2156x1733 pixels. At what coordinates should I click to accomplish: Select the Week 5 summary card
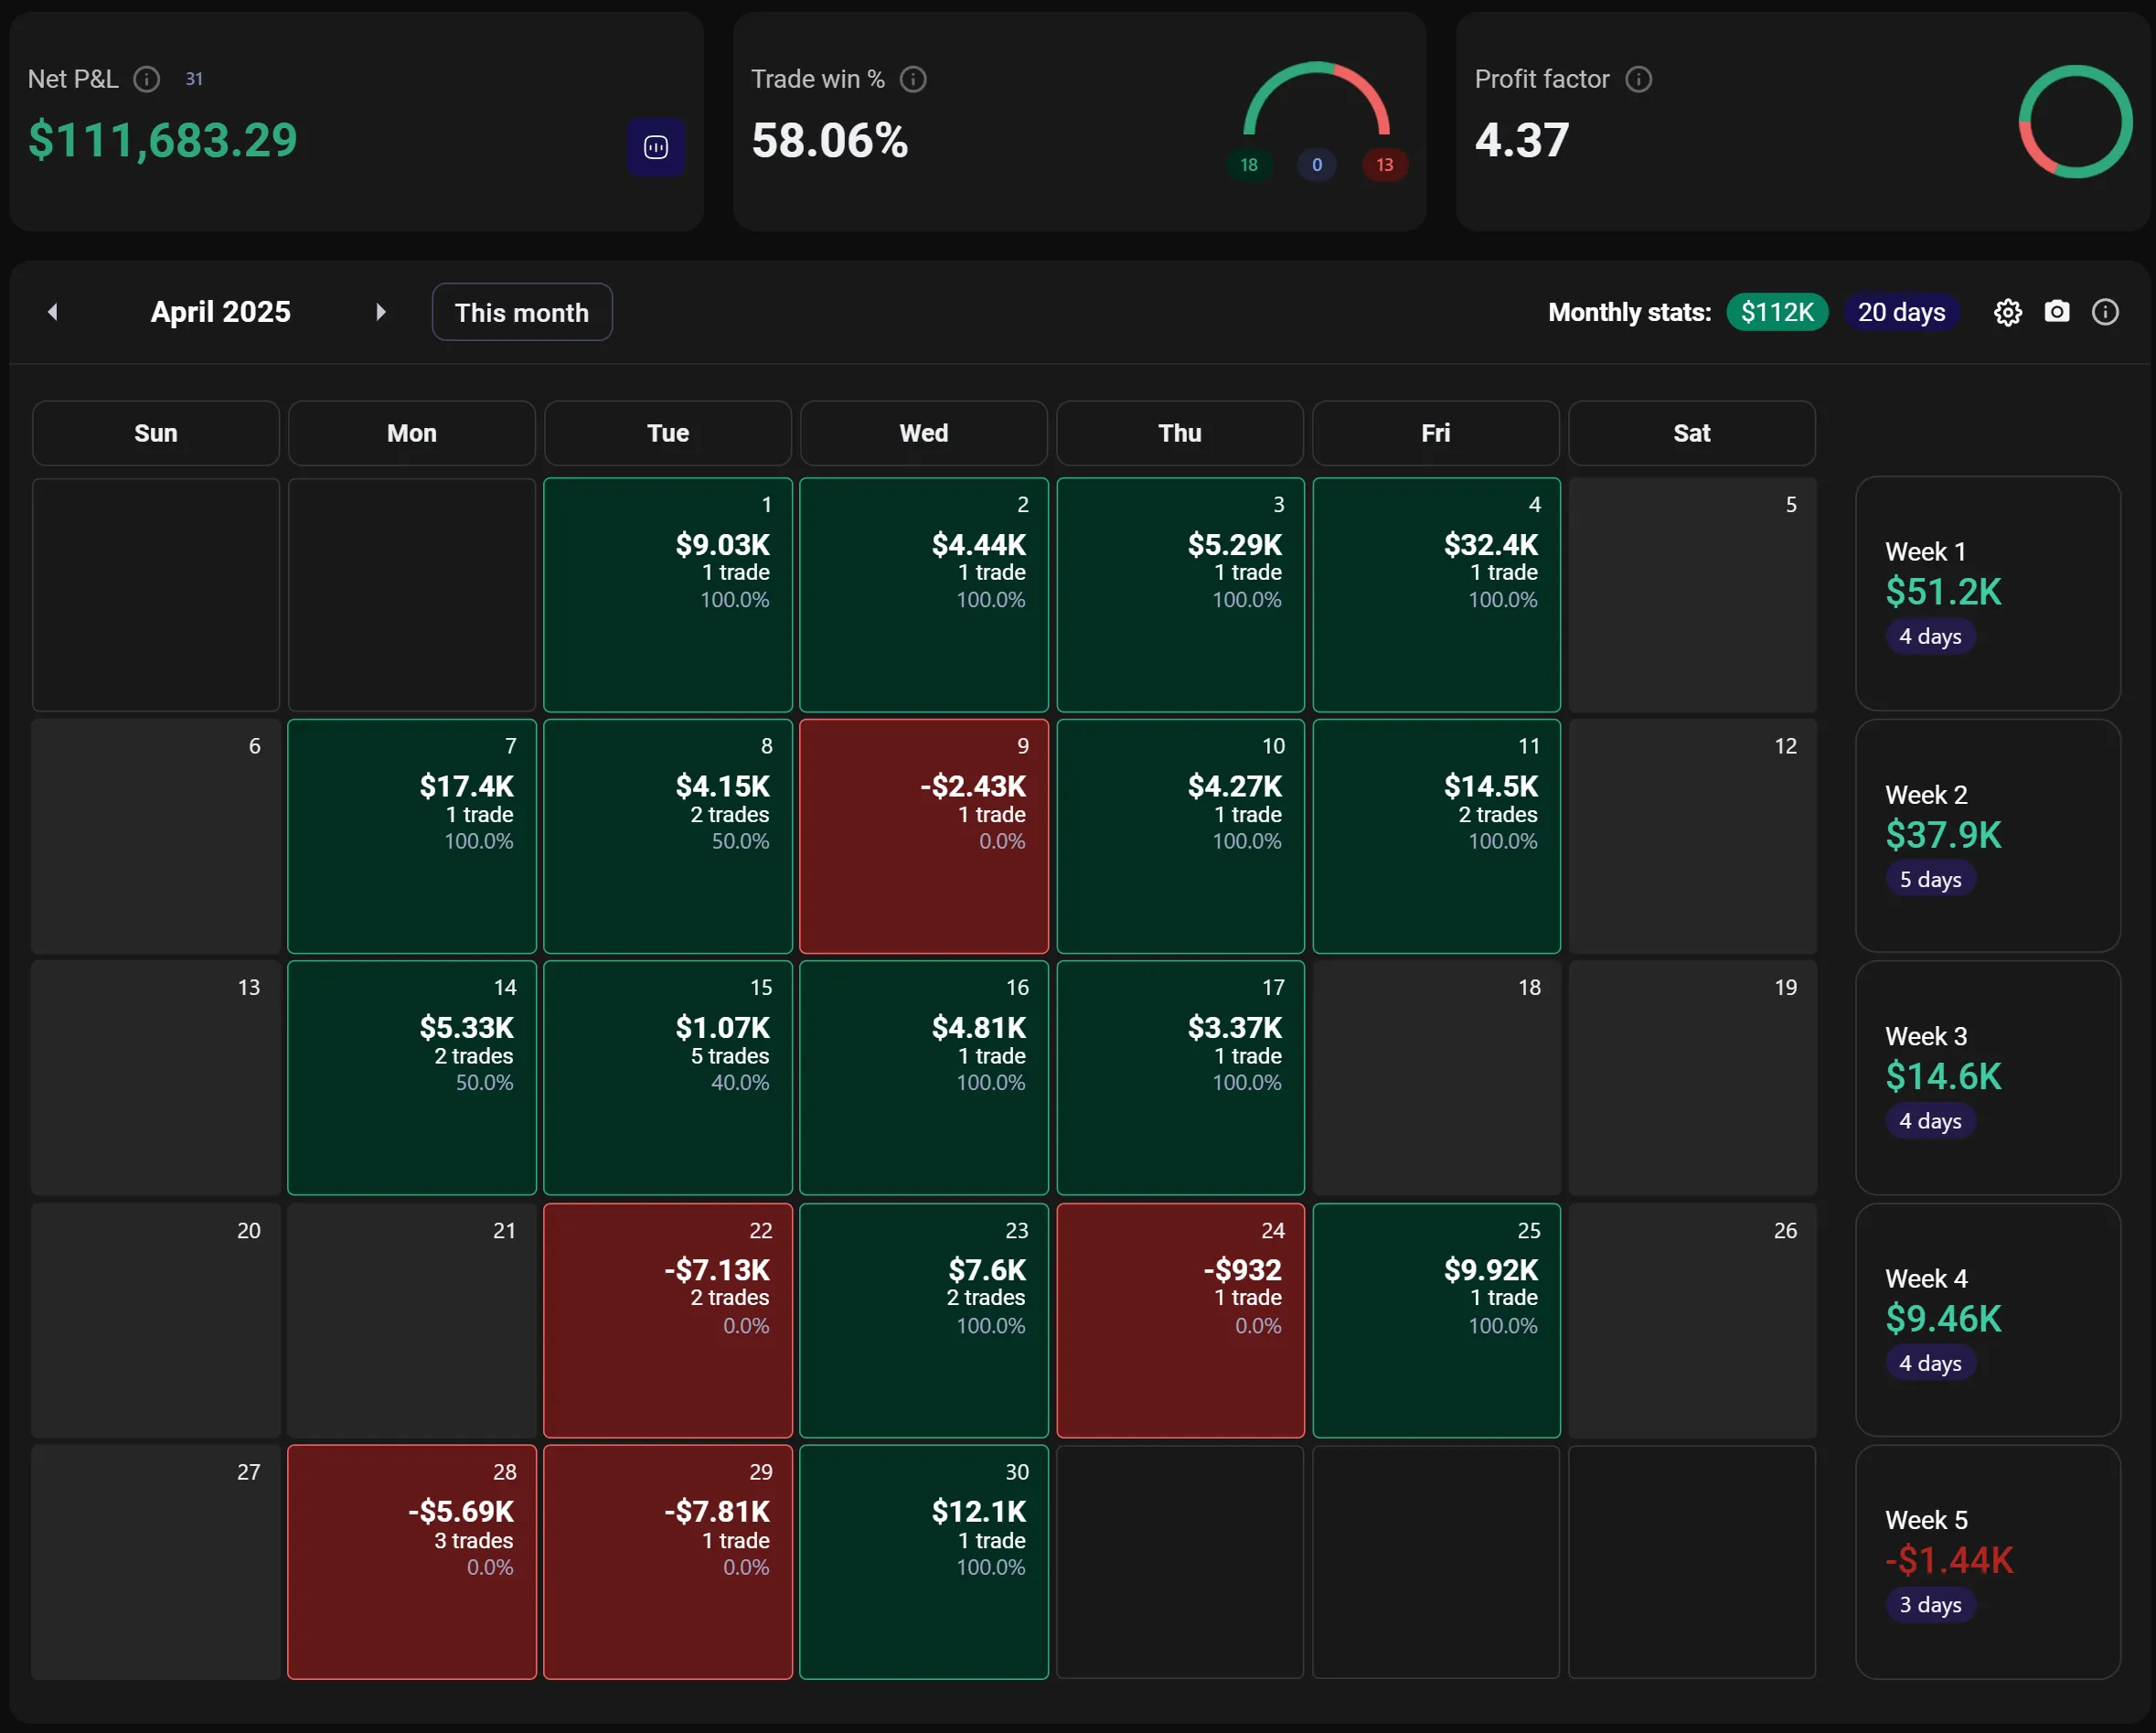1987,1561
